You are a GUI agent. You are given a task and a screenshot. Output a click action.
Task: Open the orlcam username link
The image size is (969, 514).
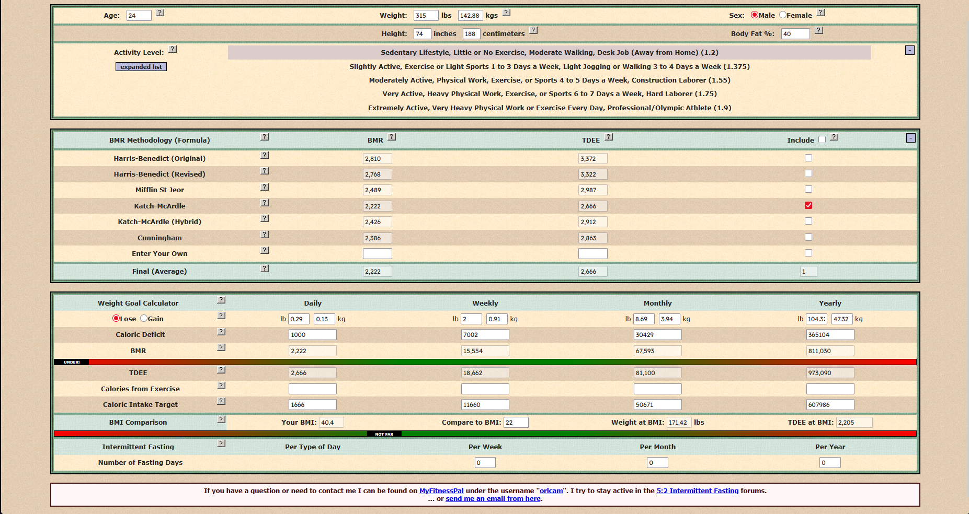coord(551,490)
